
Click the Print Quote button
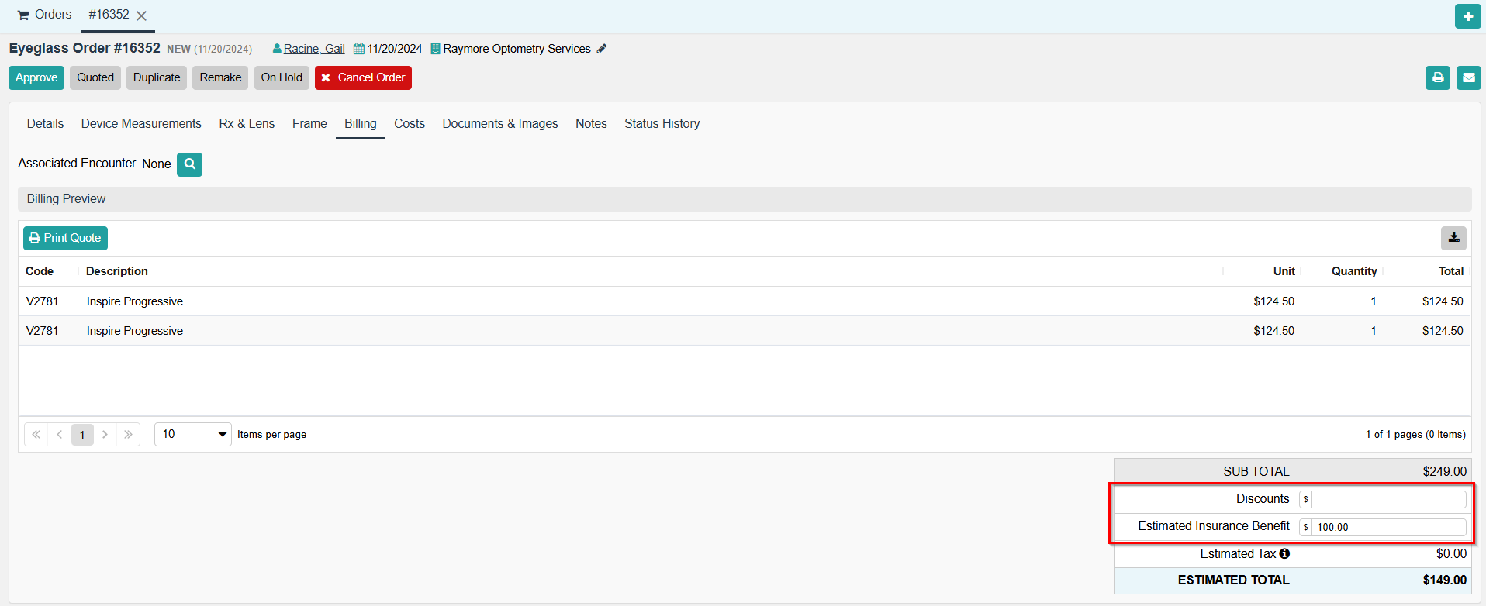click(x=65, y=238)
